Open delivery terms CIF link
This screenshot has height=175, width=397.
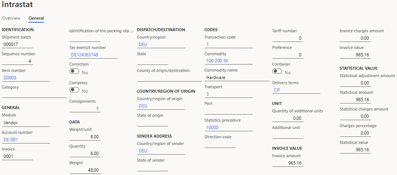(x=277, y=90)
